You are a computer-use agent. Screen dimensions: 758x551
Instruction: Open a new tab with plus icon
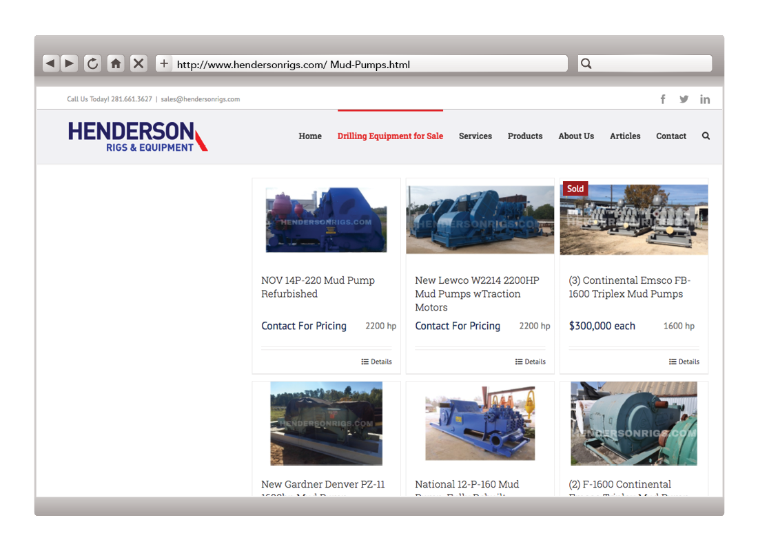click(164, 63)
